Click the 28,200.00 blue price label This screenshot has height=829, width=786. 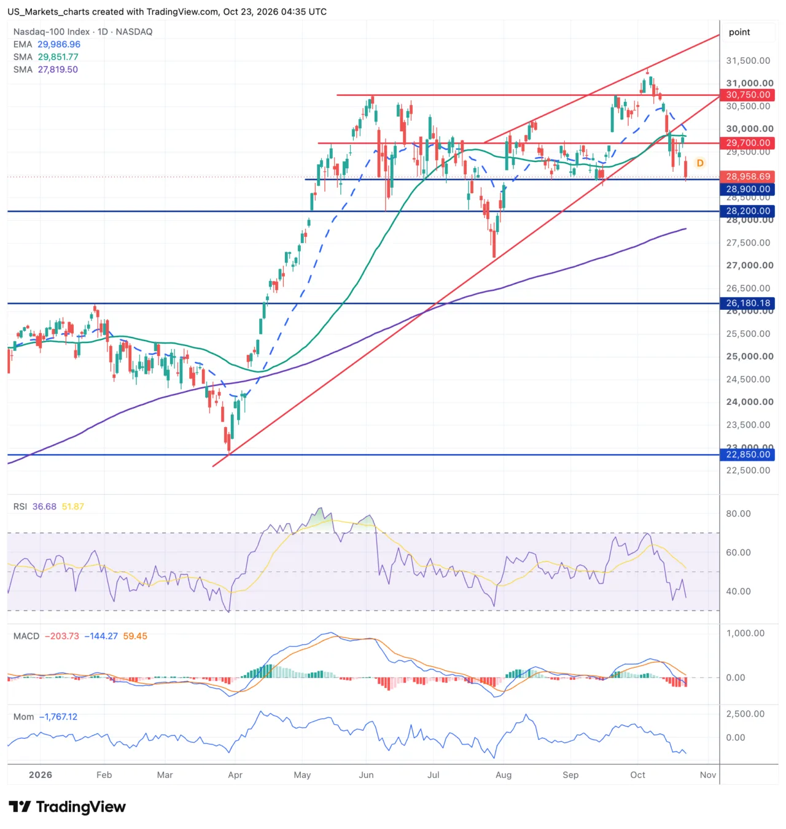(748, 211)
